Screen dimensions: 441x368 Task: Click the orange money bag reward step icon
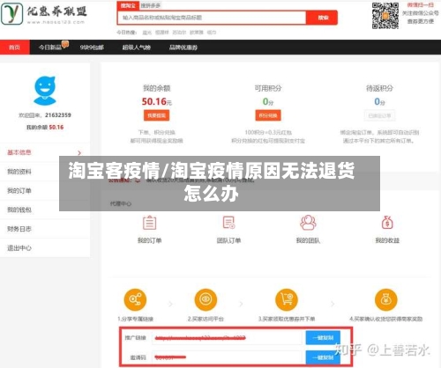pyautogui.click(x=386, y=299)
